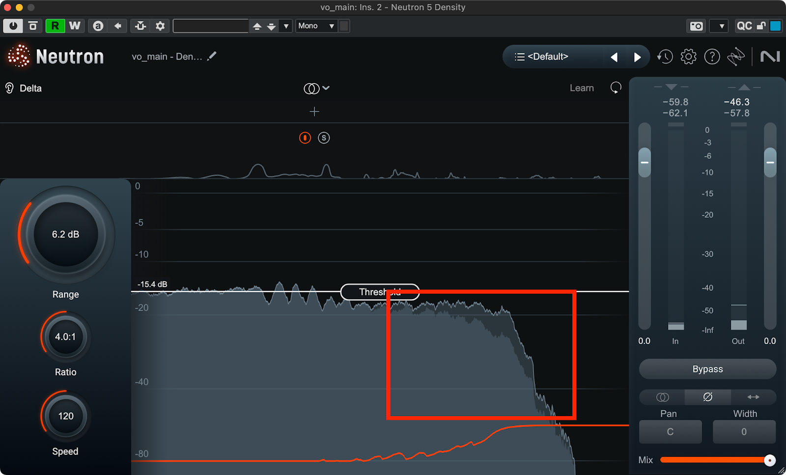Open the undo history clock icon
Viewport: 786px width, 475px height.
665,57
